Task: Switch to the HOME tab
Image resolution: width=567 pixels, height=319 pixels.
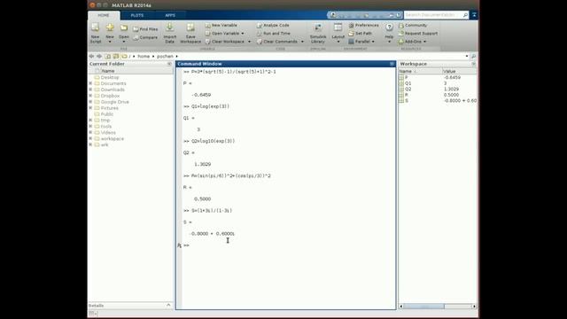Action: (104, 16)
